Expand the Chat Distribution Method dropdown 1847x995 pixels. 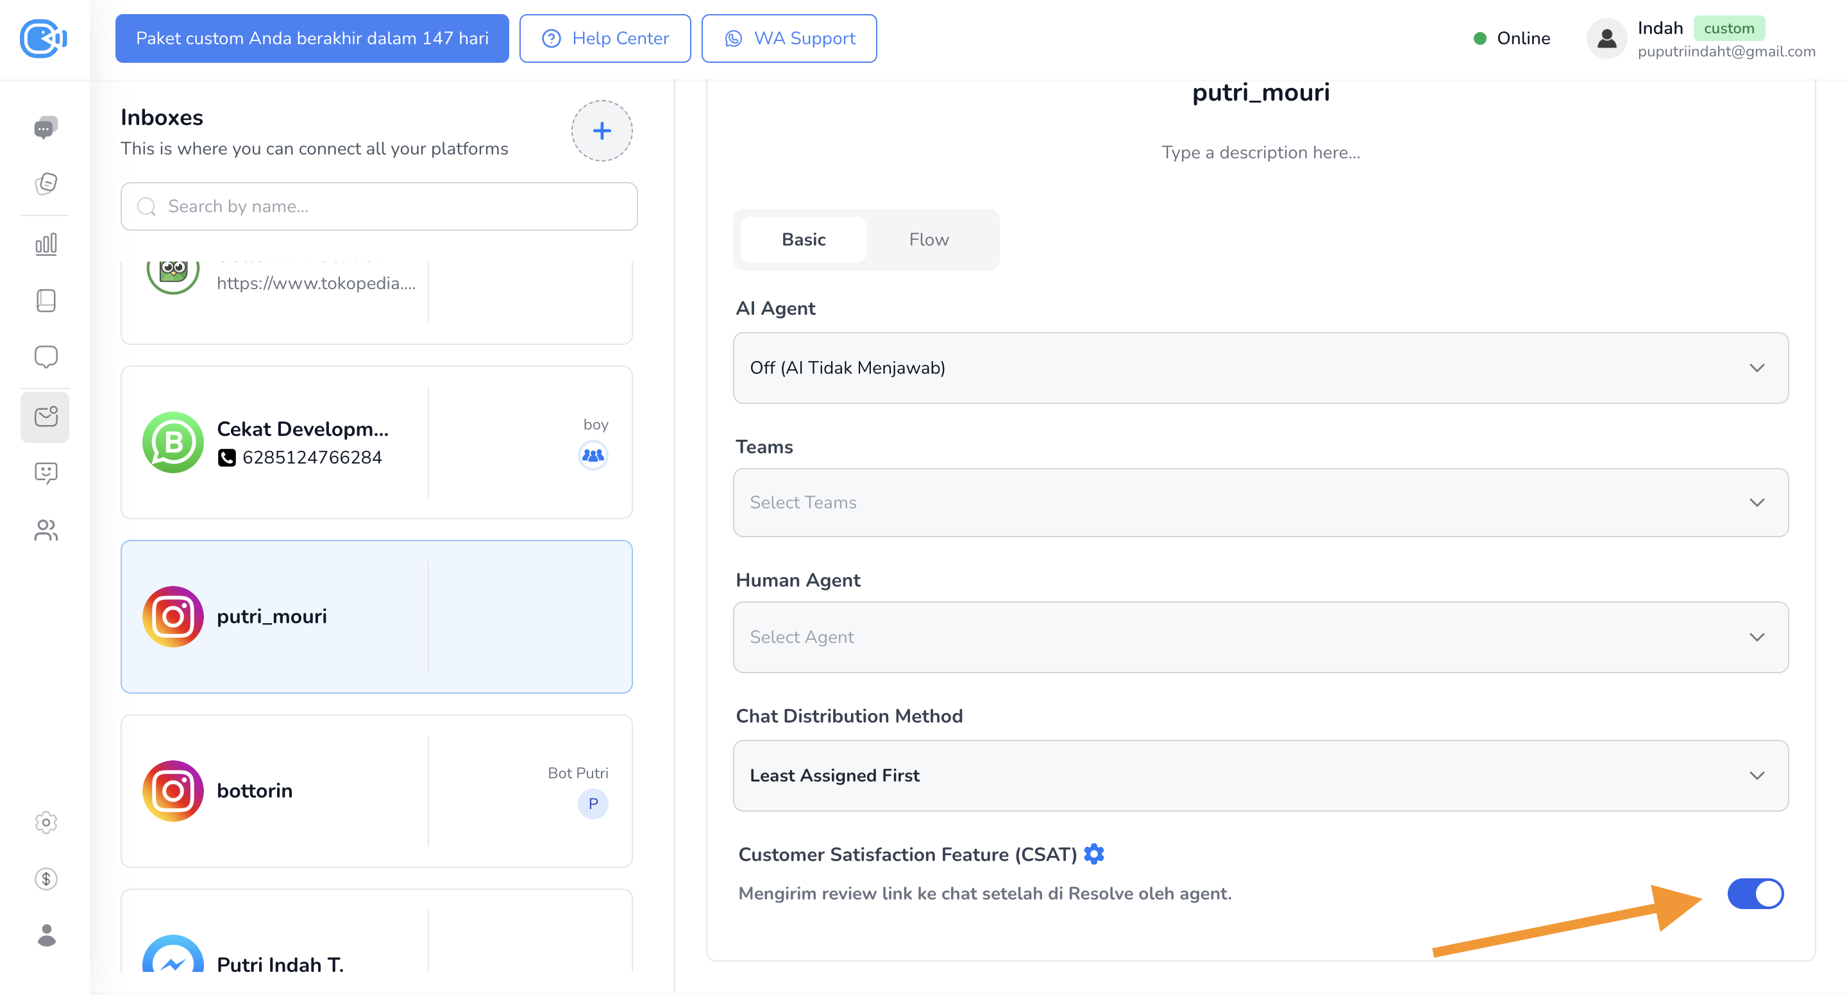1260,775
